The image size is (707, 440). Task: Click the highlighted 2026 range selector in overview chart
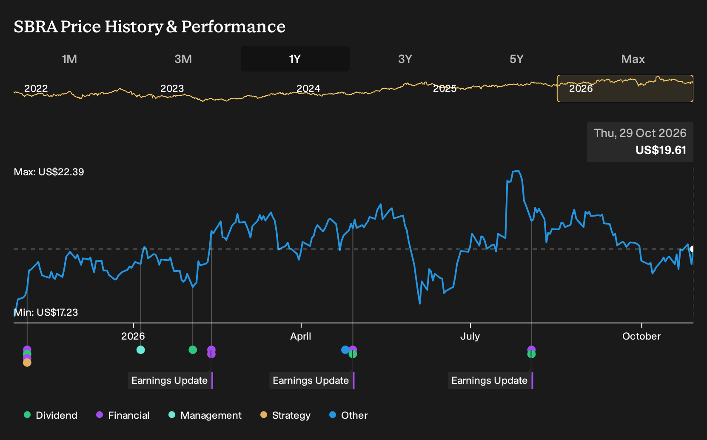click(625, 89)
